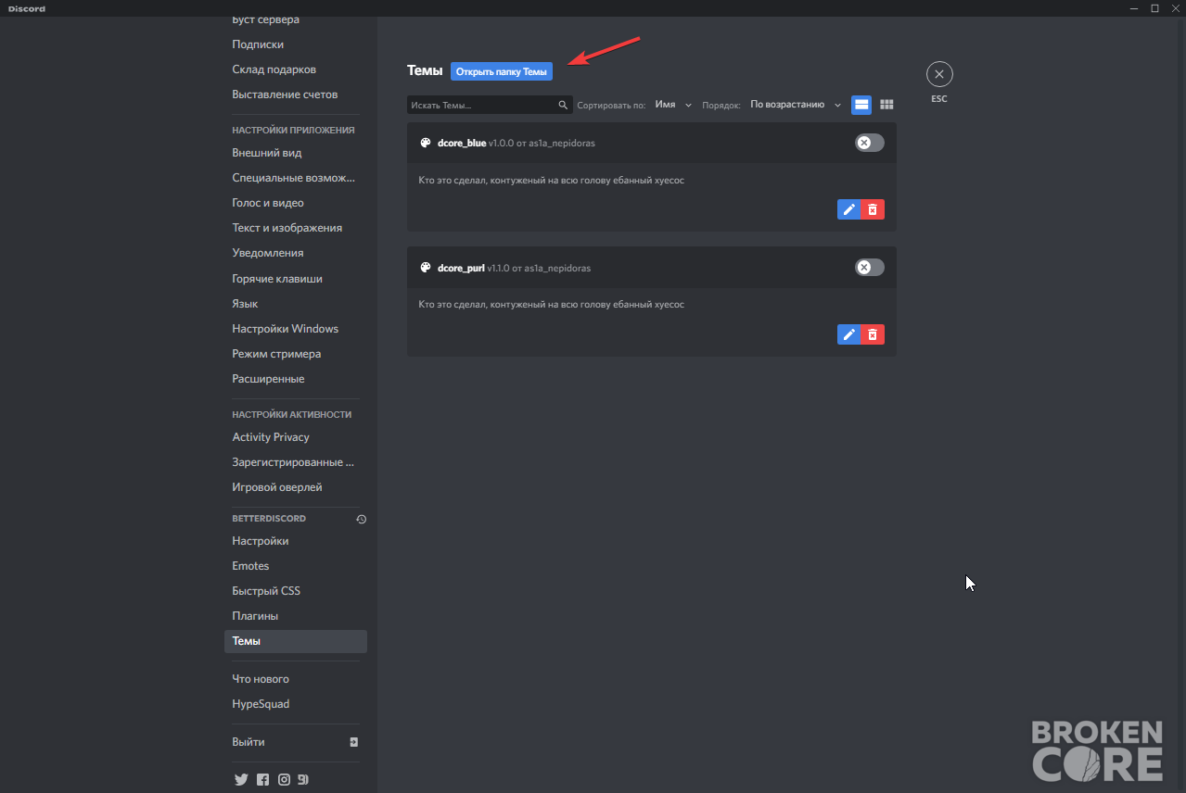Open Discord's Instagram page icon
Viewport: 1186px width, 793px height.
tap(285, 780)
